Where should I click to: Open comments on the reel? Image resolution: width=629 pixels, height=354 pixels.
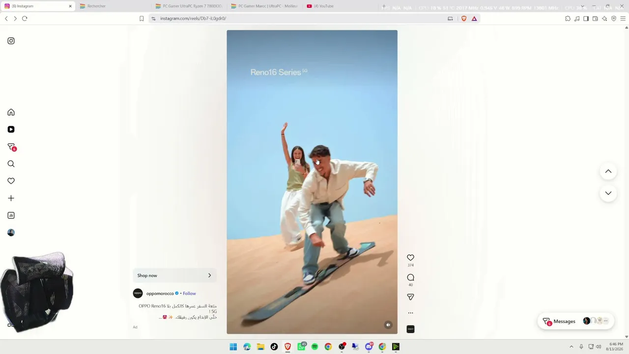click(410, 277)
